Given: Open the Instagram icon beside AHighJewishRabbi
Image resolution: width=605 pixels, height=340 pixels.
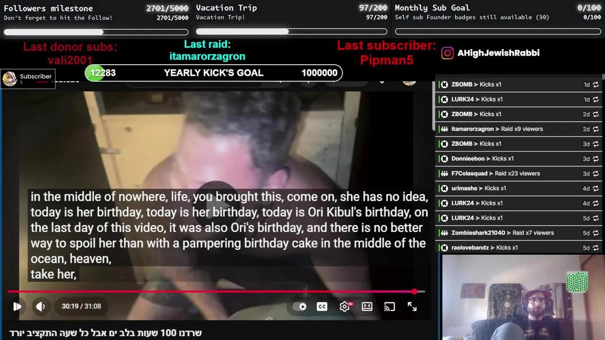Looking at the screenshot, I should (x=447, y=53).
